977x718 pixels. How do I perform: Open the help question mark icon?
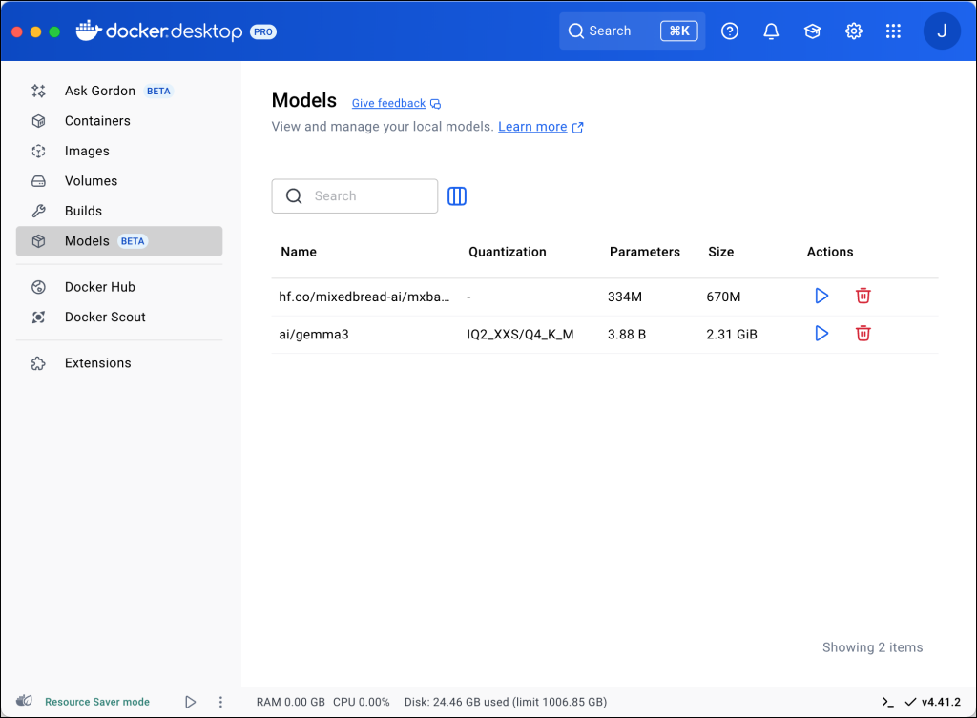[730, 31]
